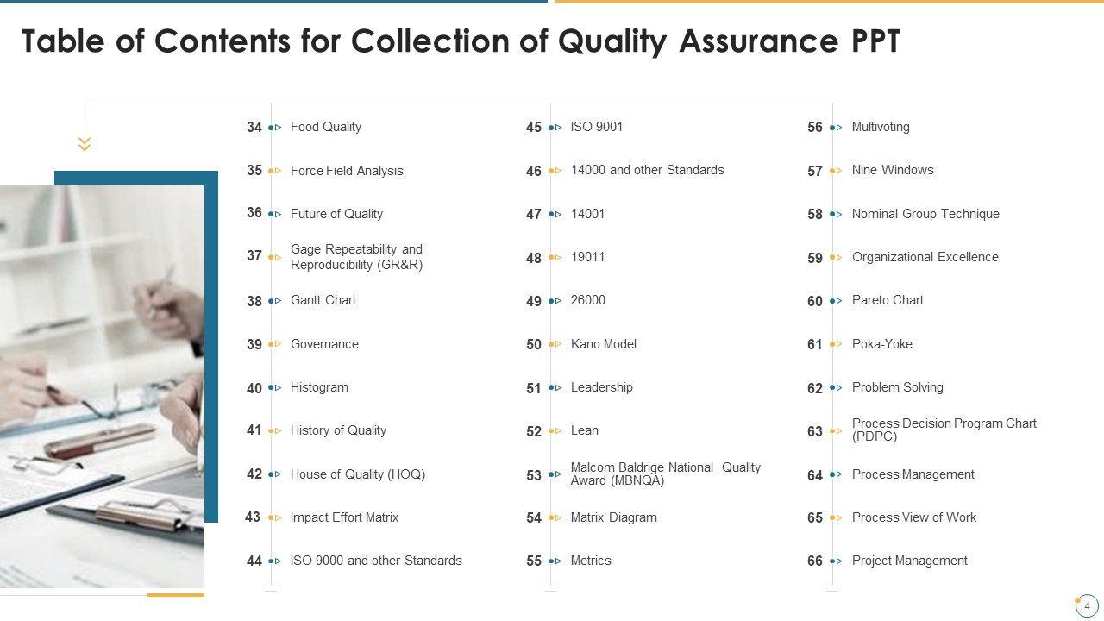Open the Nine Windows topic

pyautogui.click(x=892, y=170)
